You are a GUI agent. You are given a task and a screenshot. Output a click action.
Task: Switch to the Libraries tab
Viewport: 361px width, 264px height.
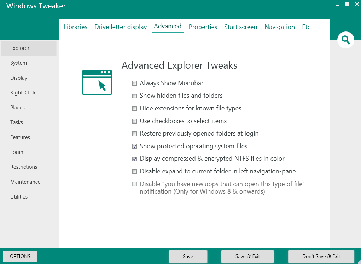(x=76, y=27)
